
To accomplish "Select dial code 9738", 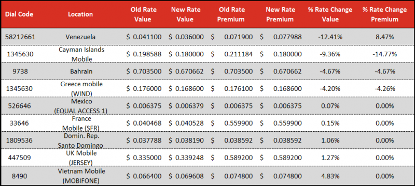I will click(20, 71).
